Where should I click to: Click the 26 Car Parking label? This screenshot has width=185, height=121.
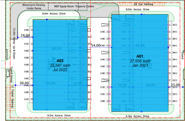[143, 4]
